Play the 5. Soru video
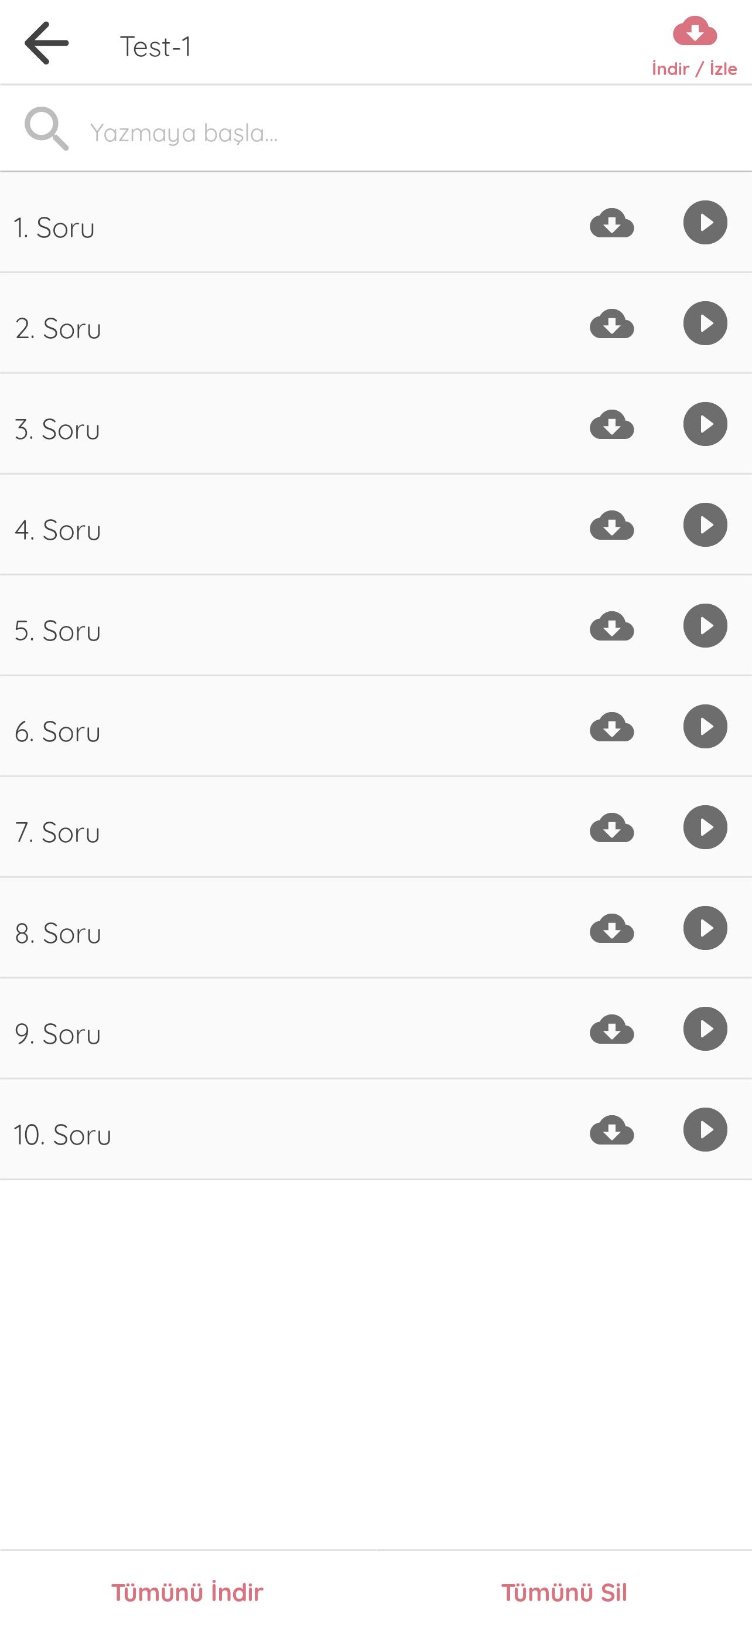Image resolution: width=752 pixels, height=1628 pixels. (x=705, y=626)
